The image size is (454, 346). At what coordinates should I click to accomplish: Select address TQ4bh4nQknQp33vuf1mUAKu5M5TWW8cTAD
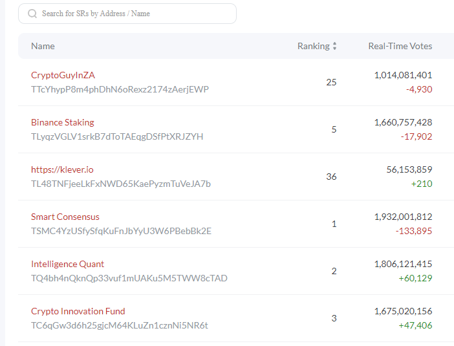129,278
